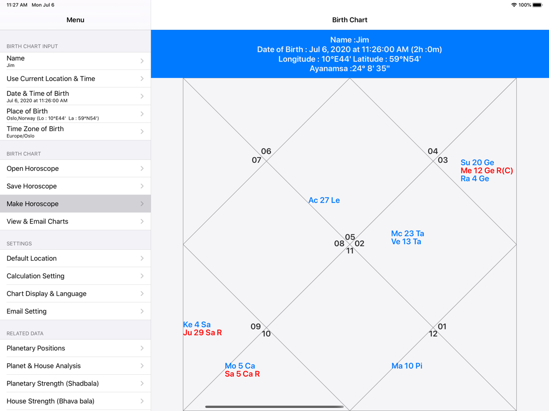Click the Ayanamsa value in header
The height and width of the screenshot is (411, 549).
click(371, 68)
